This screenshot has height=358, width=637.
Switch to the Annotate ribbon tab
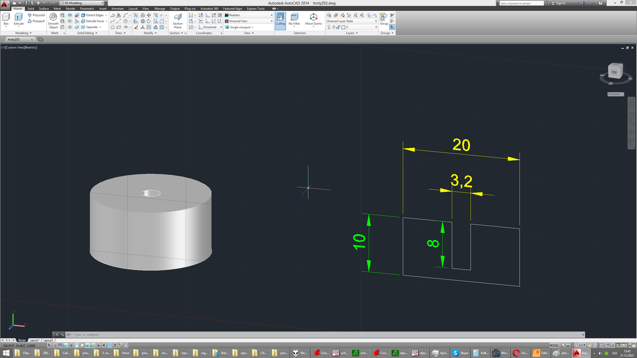click(117, 8)
